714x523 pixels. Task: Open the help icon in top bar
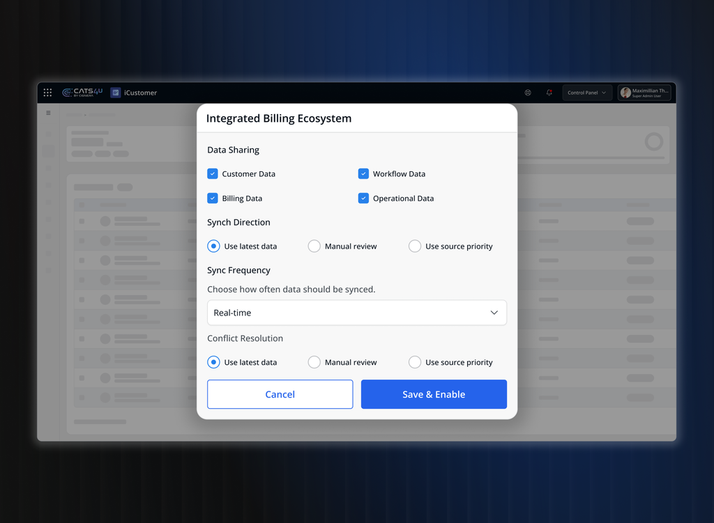(528, 93)
